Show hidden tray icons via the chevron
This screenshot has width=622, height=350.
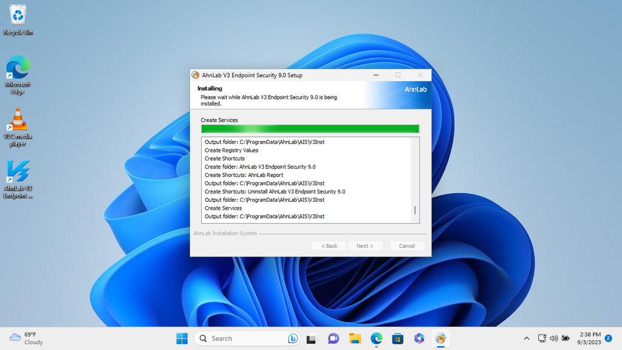527,338
